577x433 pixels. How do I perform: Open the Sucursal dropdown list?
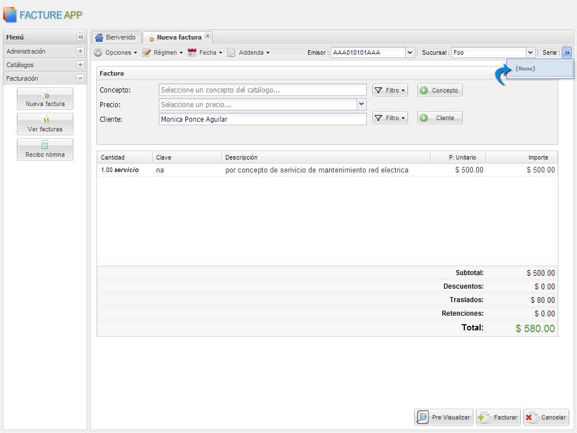pyautogui.click(x=530, y=52)
